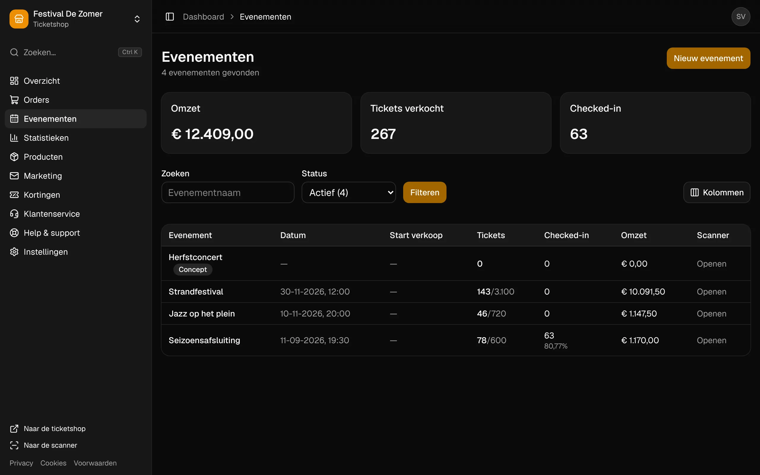Viewport: 760px width, 475px height.
Task: Click the Overzicht grid icon
Action: pyautogui.click(x=14, y=81)
